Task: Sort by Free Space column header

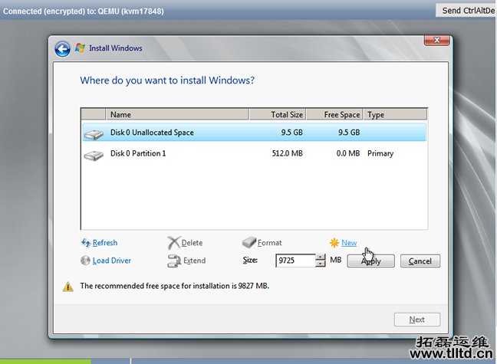Action: pos(334,115)
